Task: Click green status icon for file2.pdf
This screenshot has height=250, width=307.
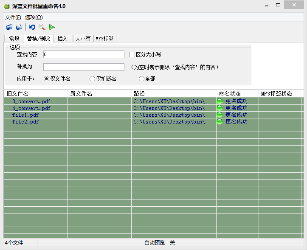Action: pyautogui.click(x=220, y=122)
